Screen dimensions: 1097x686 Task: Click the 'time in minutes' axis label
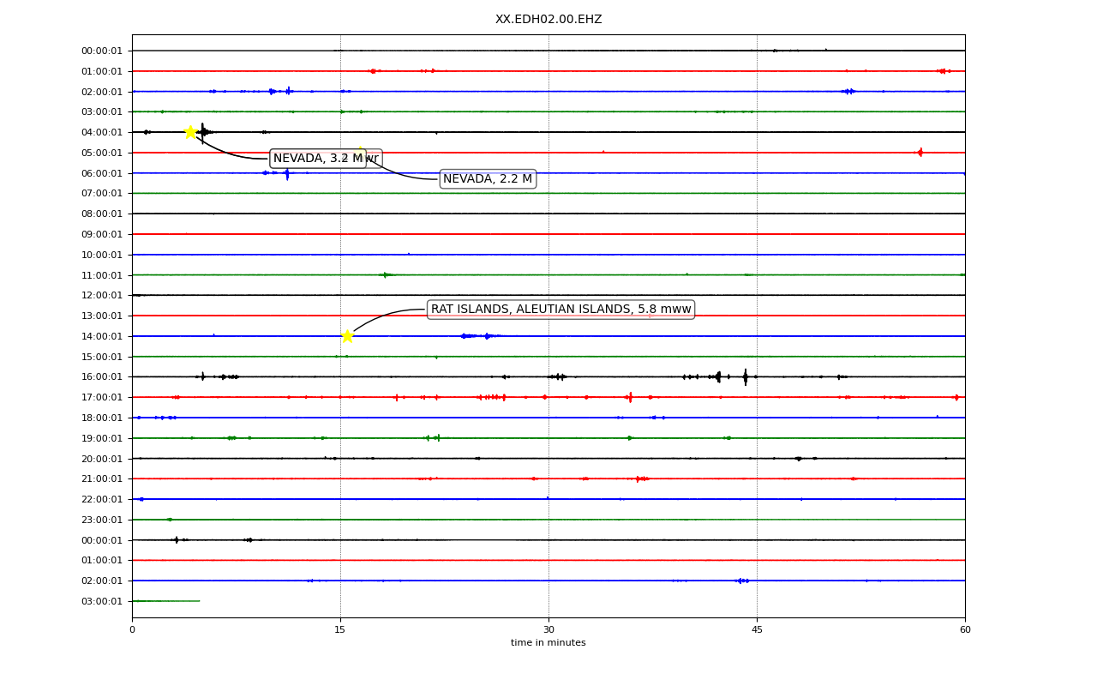click(548, 643)
